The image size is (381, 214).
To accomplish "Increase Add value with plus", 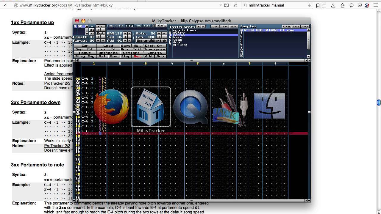I will click(125, 41).
